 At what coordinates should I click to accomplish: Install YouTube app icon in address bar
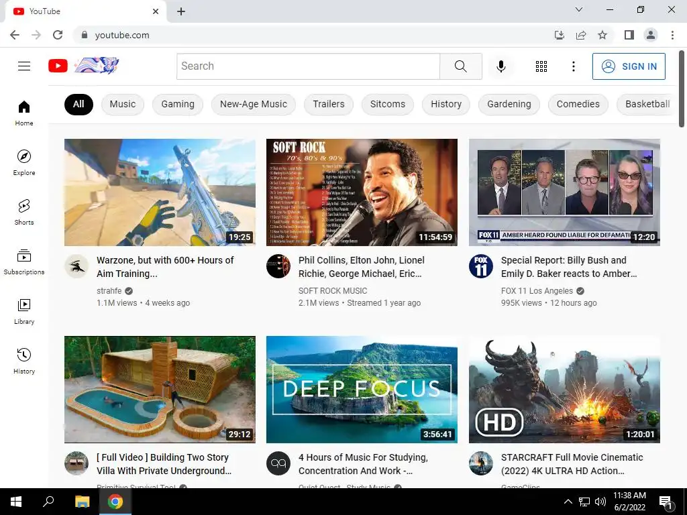coord(559,35)
